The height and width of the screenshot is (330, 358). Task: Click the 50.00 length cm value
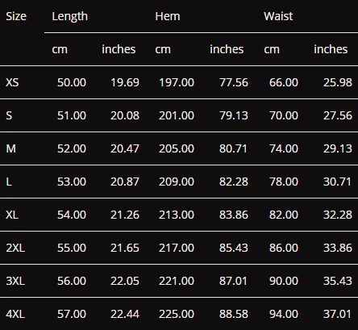(72, 82)
